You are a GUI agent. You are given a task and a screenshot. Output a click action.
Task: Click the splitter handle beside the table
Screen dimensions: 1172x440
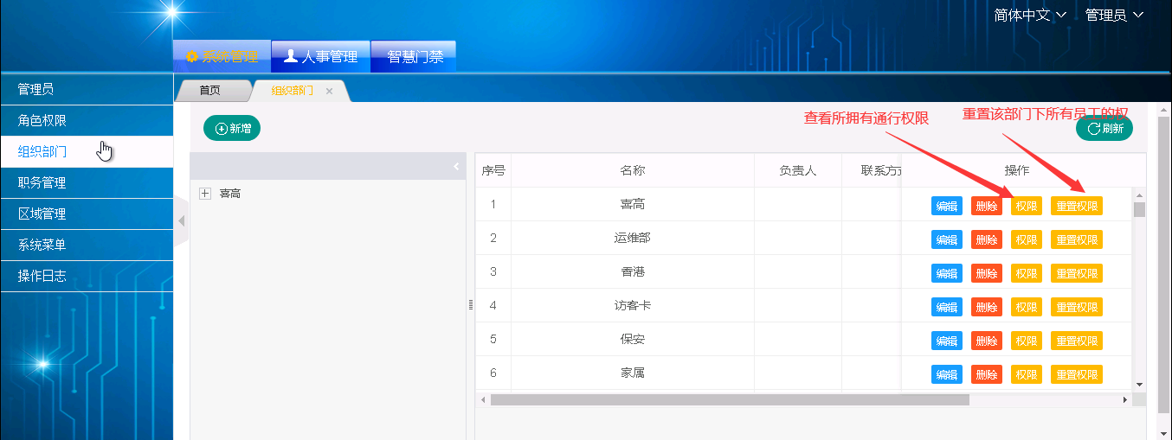[x=471, y=304]
